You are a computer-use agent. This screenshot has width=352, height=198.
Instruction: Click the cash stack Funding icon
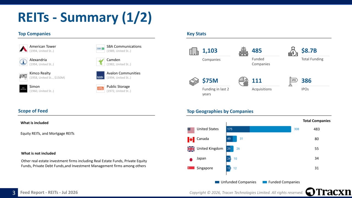click(x=194, y=81)
